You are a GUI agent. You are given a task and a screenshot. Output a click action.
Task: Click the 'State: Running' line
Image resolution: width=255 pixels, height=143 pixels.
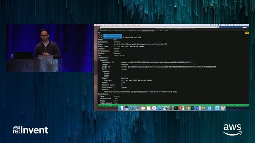[115, 78]
